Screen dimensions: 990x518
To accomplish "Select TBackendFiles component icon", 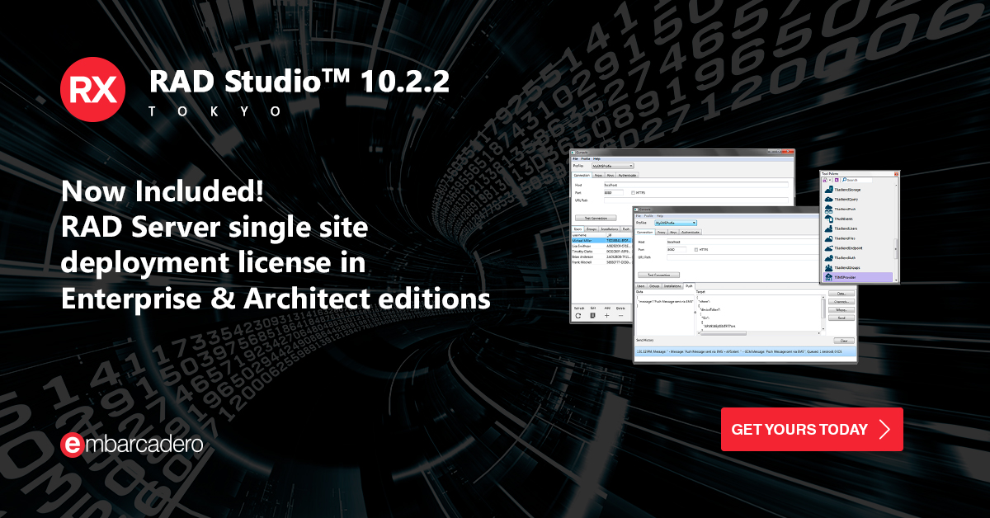I will [829, 238].
